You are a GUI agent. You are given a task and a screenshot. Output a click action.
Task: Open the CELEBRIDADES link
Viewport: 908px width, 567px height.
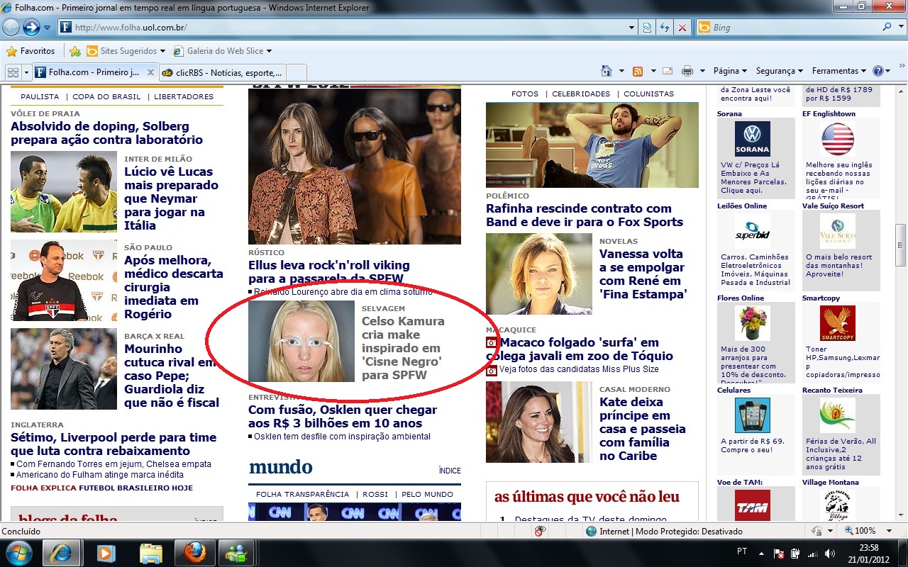tap(581, 94)
